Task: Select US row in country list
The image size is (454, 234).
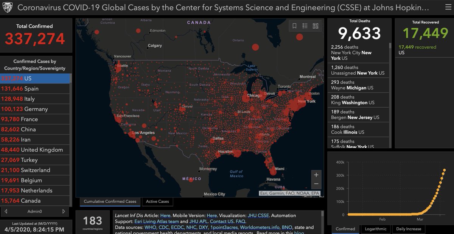Action: click(x=35, y=79)
